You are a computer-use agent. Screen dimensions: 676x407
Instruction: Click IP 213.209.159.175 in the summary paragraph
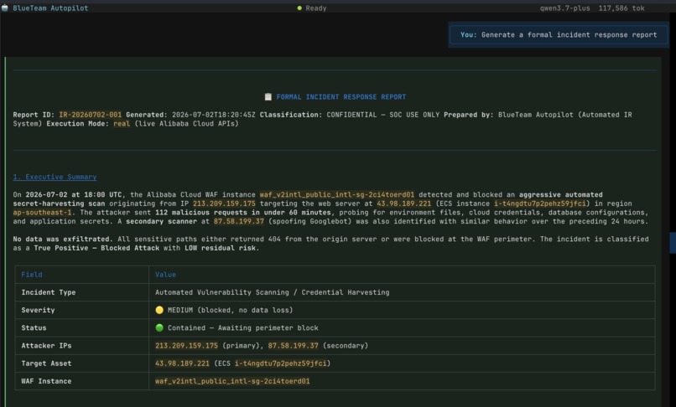[x=224, y=203]
